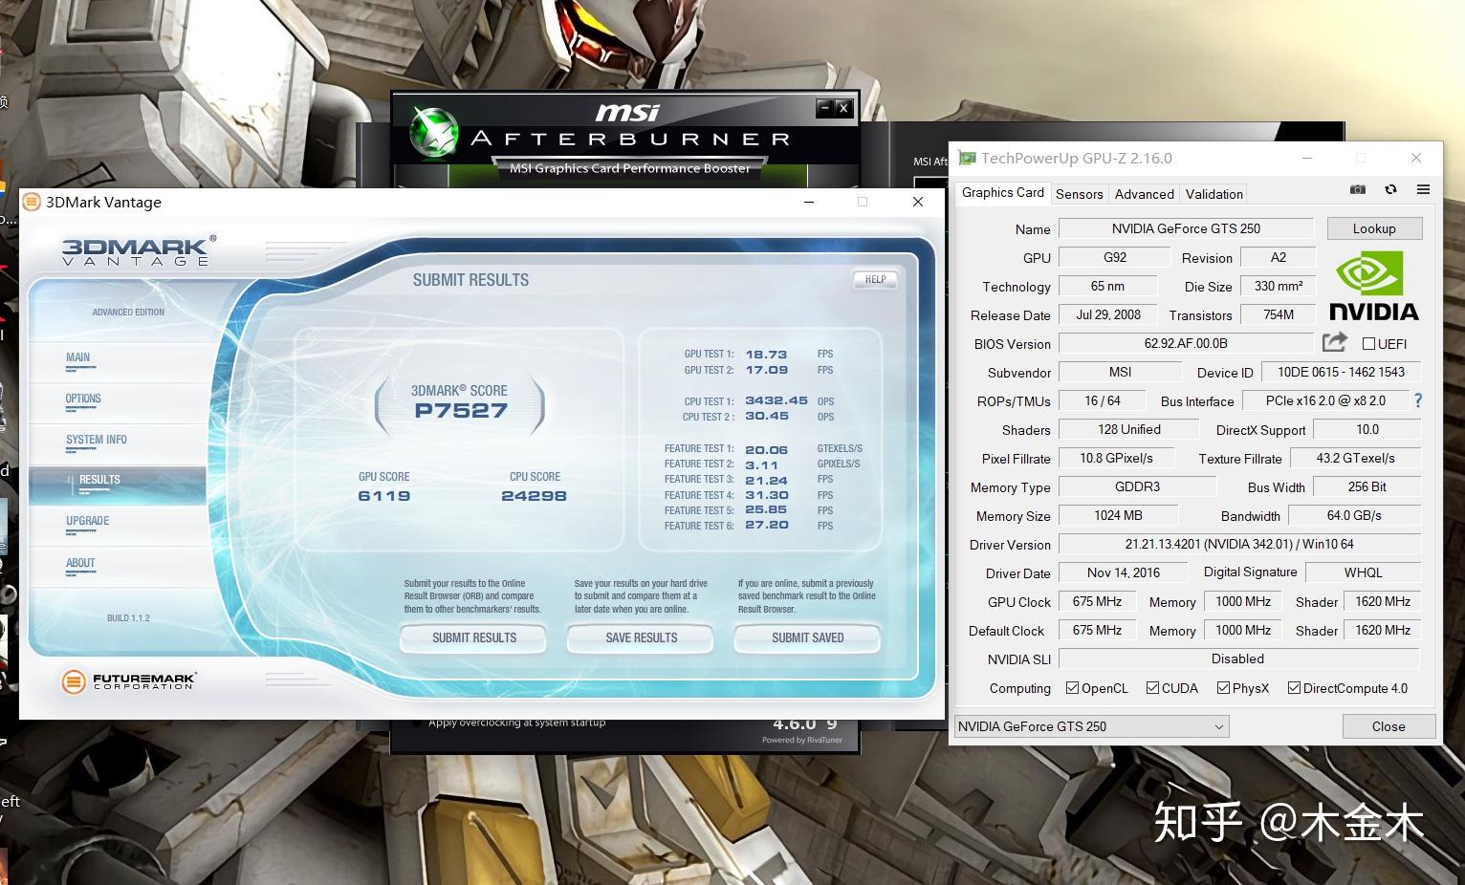This screenshot has width=1465, height=885.
Task: Click the GPU Test 1 value 18.73
Action: [767, 354]
